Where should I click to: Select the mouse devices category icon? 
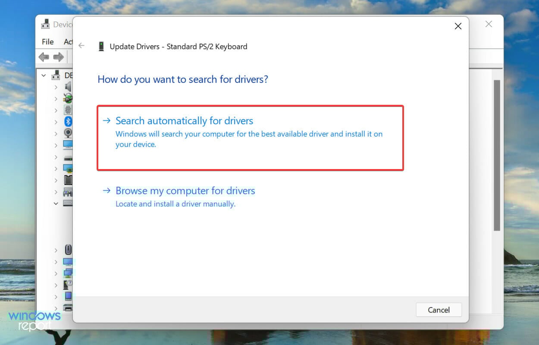68,249
